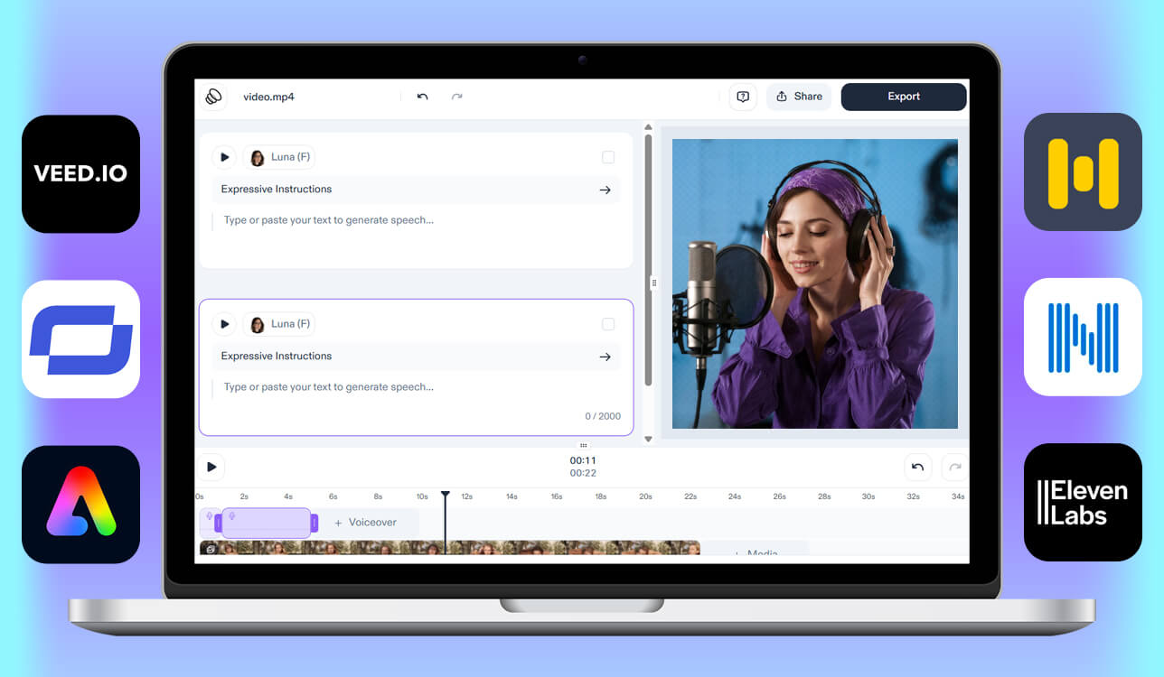Play the timeline from the bottom-left play button
Screen dimensions: 1164x677
coord(211,467)
